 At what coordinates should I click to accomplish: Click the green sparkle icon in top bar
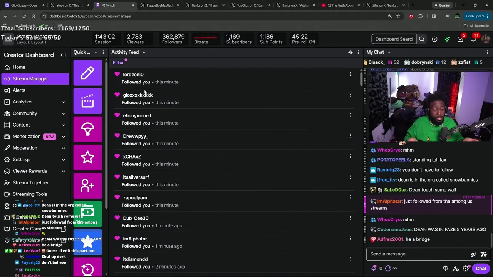point(447,39)
